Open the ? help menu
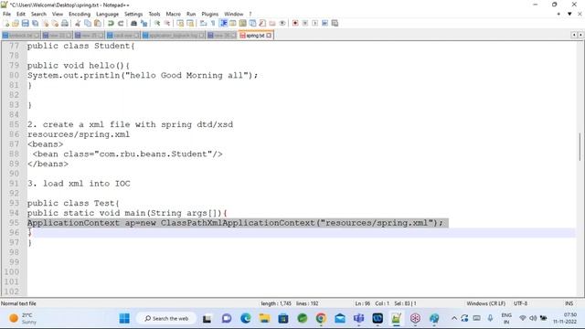Screen dimensions: 585x329 pyautogui.click(x=250, y=14)
